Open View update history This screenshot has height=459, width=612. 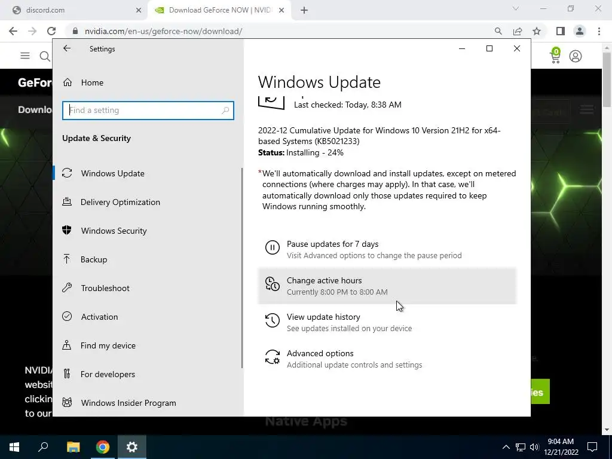tap(387, 322)
